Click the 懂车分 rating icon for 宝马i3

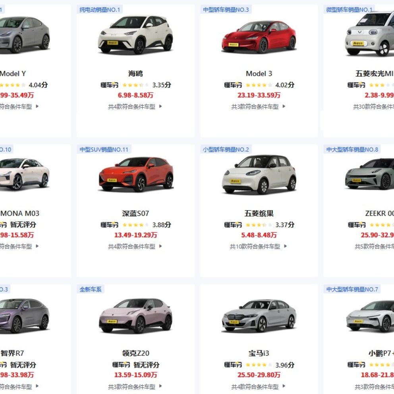pyautogui.click(x=233, y=365)
